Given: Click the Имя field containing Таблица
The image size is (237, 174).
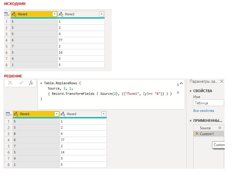Looking at the screenshot, I should [209, 103].
